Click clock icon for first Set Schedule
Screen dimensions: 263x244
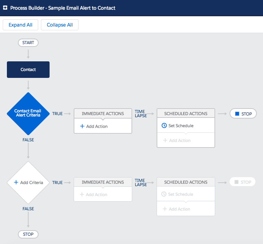click(x=164, y=125)
